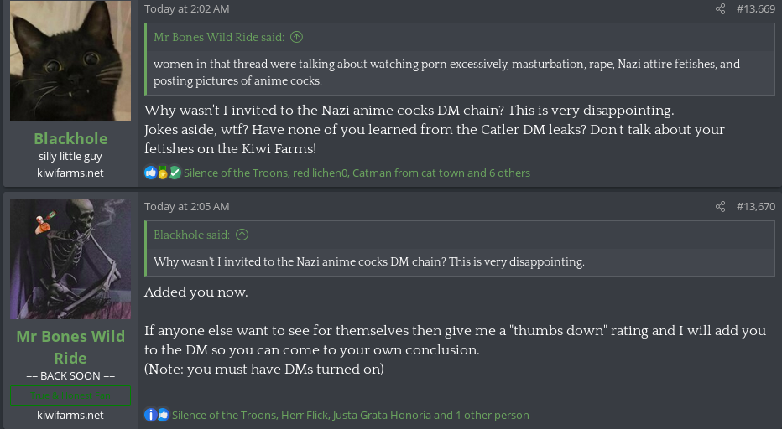782x429 pixels.
Task: Click green checkmark reaction under Blackhole's post
Action: tap(175, 173)
